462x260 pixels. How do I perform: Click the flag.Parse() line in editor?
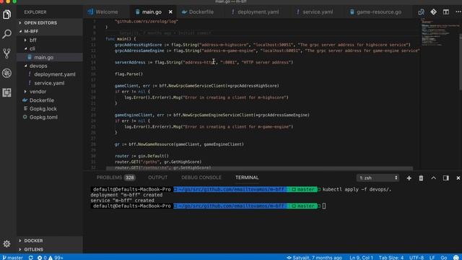(x=128, y=74)
